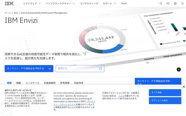186x116 pixels.
Task: Select the 機能 tab
Action: (x=19, y=83)
